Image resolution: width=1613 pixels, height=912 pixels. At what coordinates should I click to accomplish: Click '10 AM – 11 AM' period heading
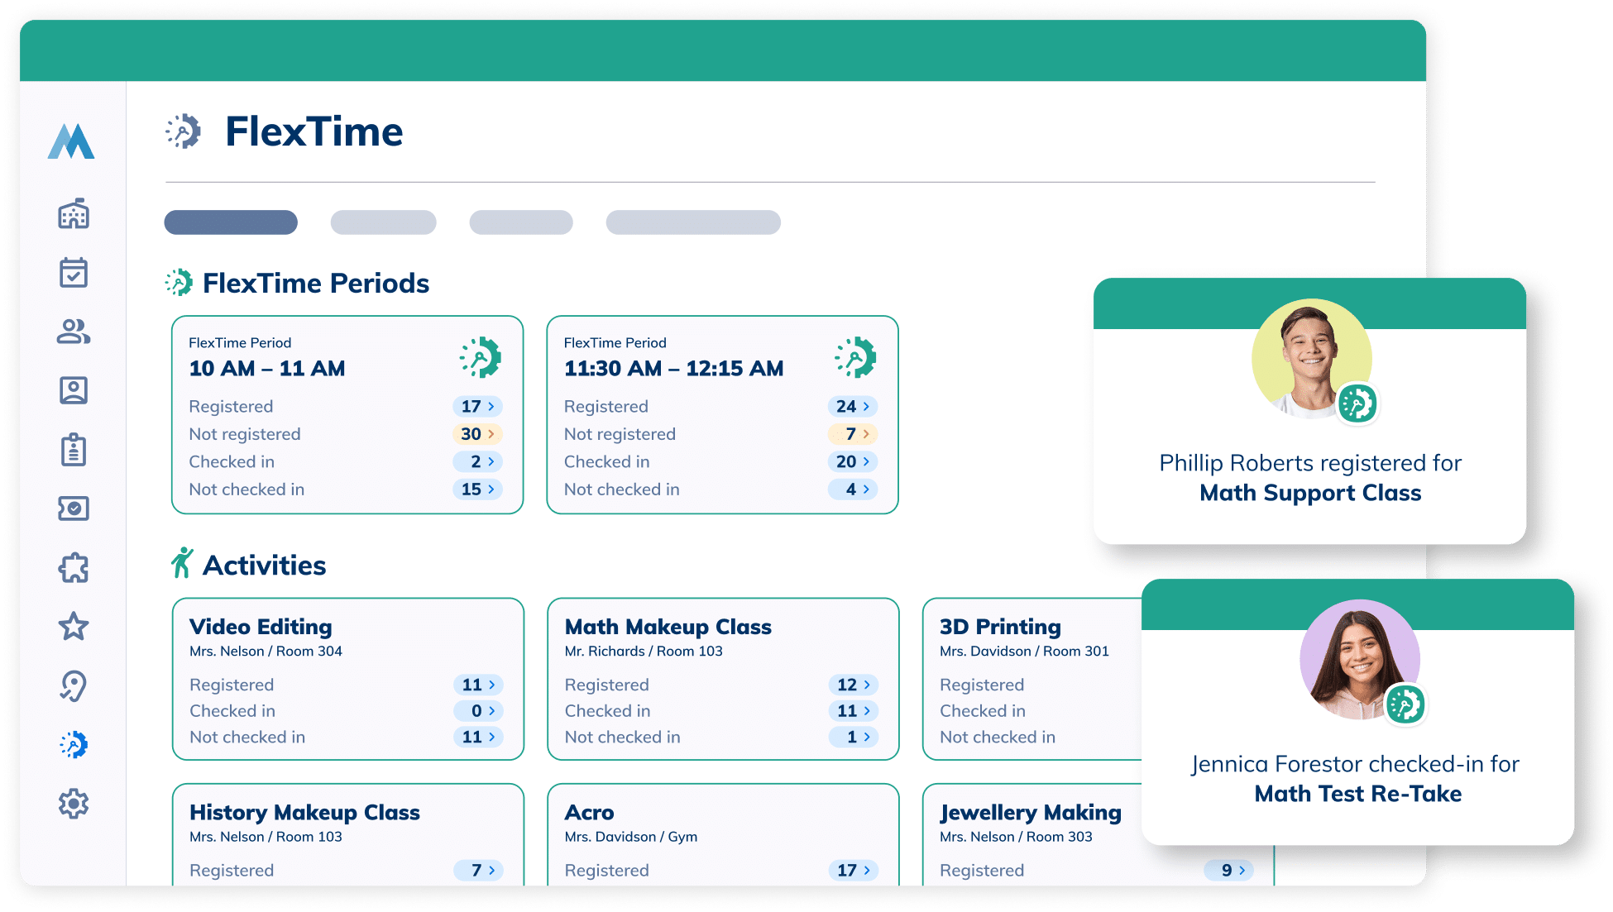tap(266, 369)
